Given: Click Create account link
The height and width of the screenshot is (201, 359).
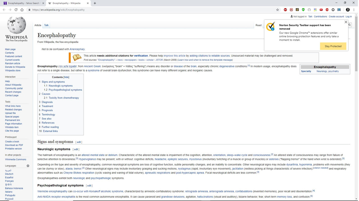Looking at the screenshot, I should pos(336,17).
